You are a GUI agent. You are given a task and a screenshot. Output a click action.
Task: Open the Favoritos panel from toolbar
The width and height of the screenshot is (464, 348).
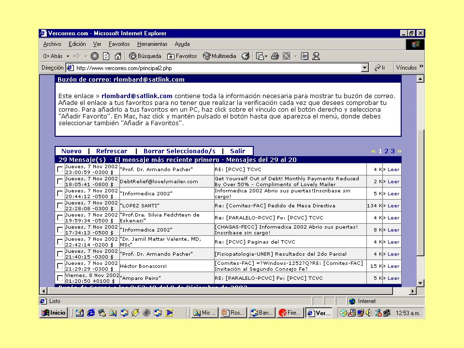(x=182, y=56)
